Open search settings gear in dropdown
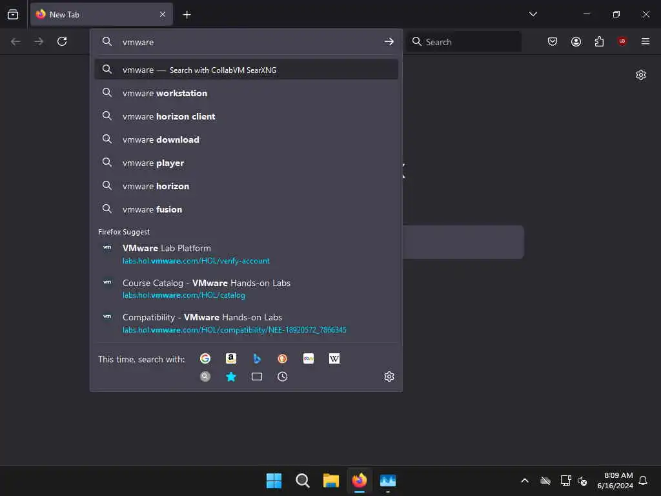This screenshot has height=496, width=661. (389, 377)
